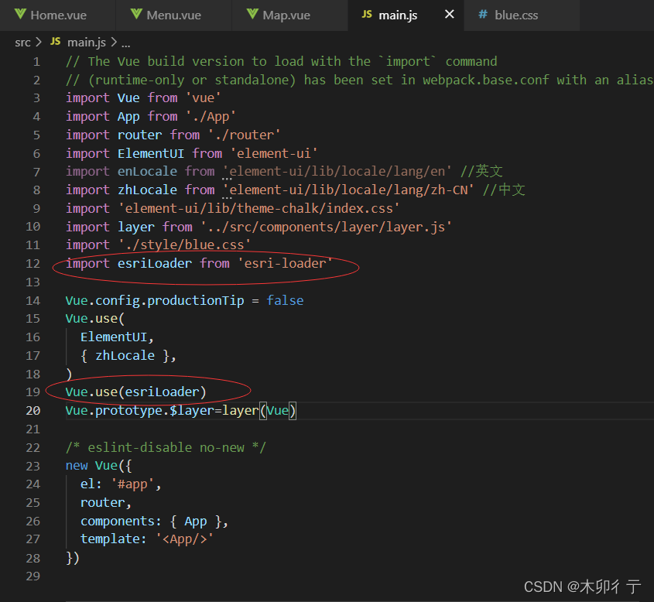Expand the chevron after main.js breadcrumb
Screen dimensions: 654x602
pos(114,42)
